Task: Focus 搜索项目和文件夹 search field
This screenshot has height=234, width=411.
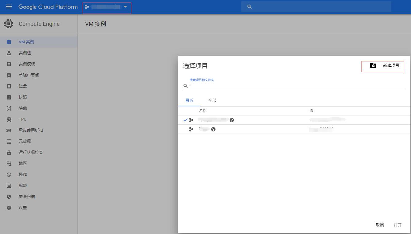Action: click(297, 86)
